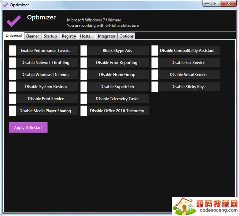Toggle the Disable System Restore checkbox
Screen dimensions: 239x216
tap(12, 87)
